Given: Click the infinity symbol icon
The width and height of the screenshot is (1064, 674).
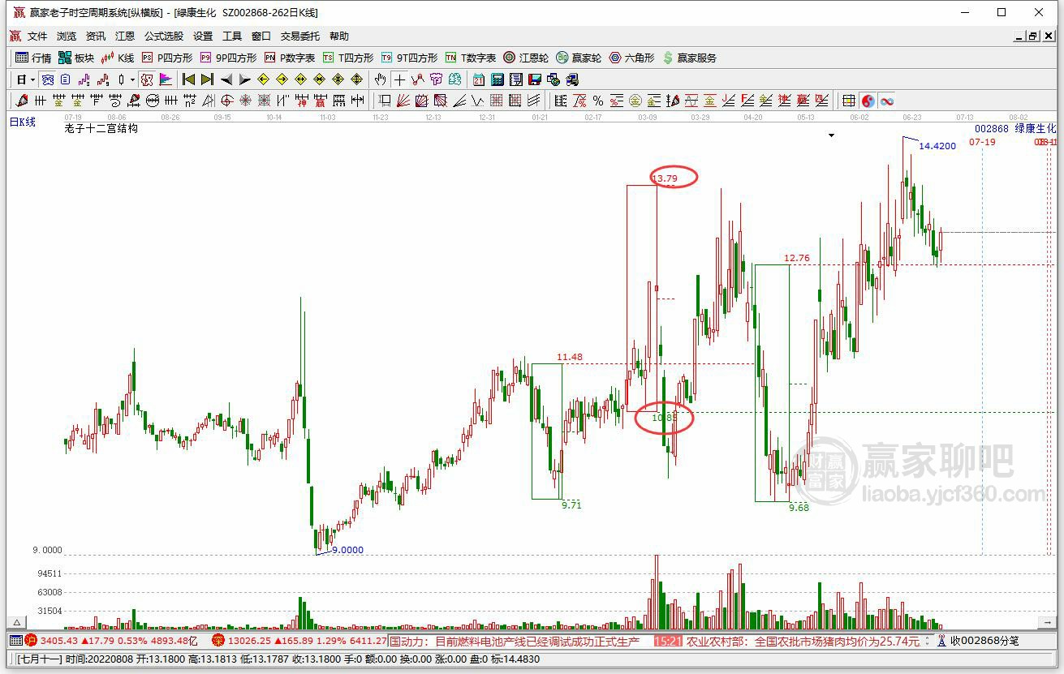Looking at the screenshot, I should tap(886, 101).
